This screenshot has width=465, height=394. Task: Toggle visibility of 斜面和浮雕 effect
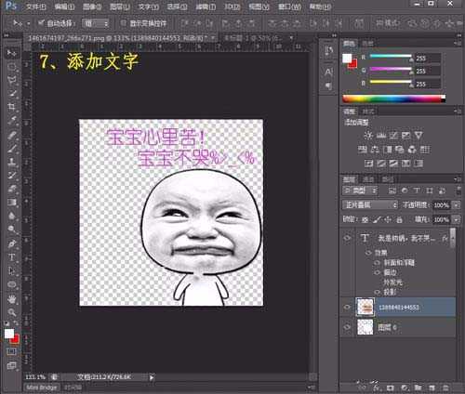[x=378, y=263]
